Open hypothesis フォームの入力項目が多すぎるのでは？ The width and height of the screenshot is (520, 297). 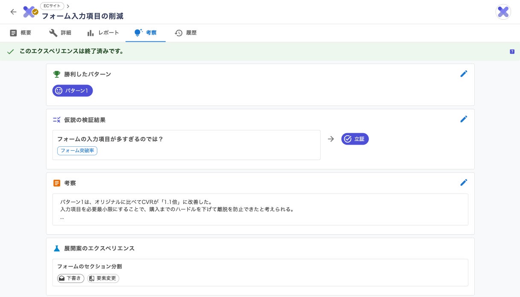[x=186, y=145]
